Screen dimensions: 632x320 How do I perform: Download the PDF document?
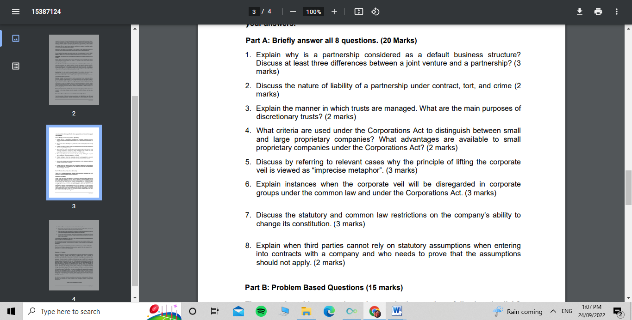click(579, 11)
